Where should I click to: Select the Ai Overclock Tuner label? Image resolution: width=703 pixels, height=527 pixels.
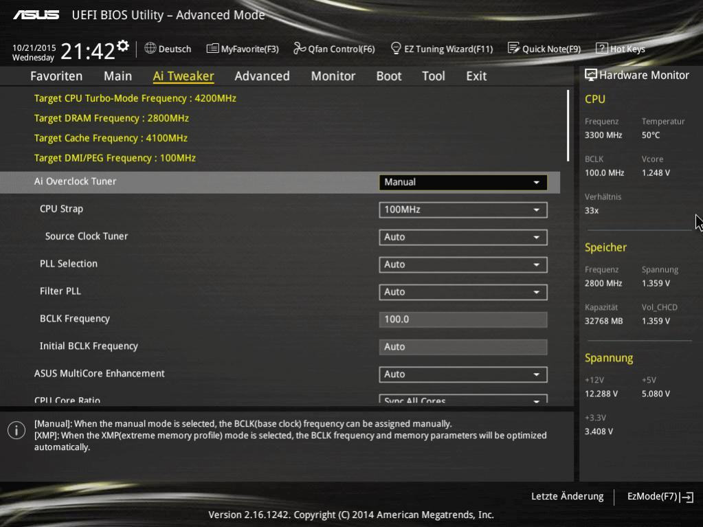coord(76,181)
